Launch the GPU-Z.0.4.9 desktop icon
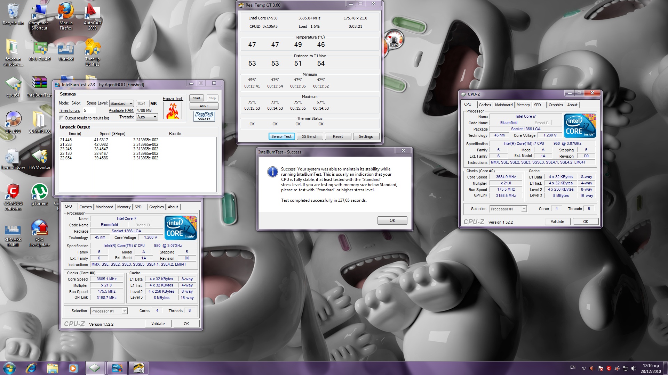The width and height of the screenshot is (668, 375). point(40,50)
